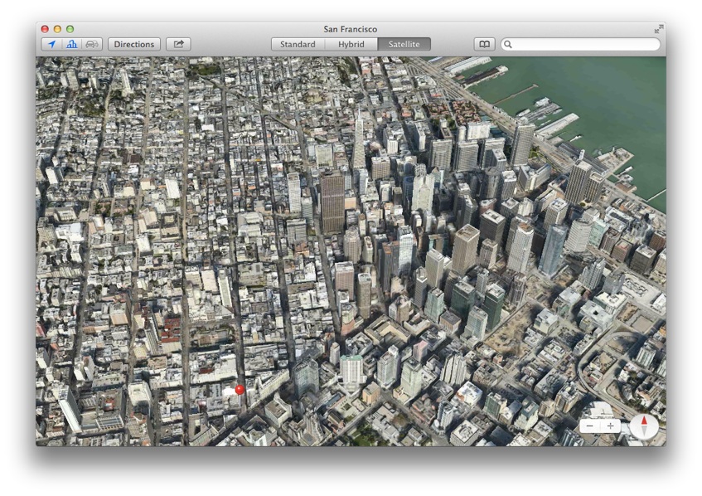Minimize the San Francisco map window
702x496 pixels.
coord(57,29)
